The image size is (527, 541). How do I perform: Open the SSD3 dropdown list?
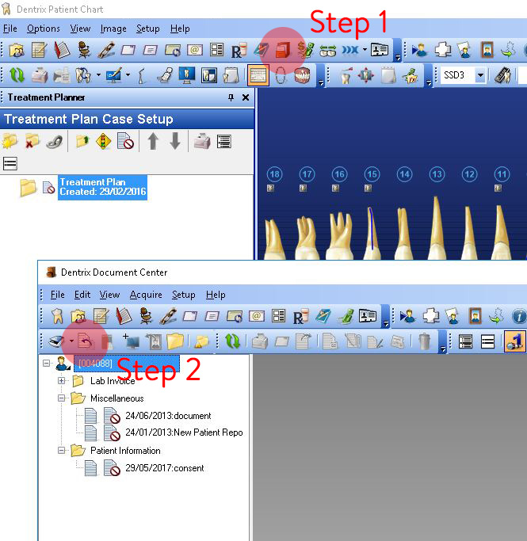480,76
